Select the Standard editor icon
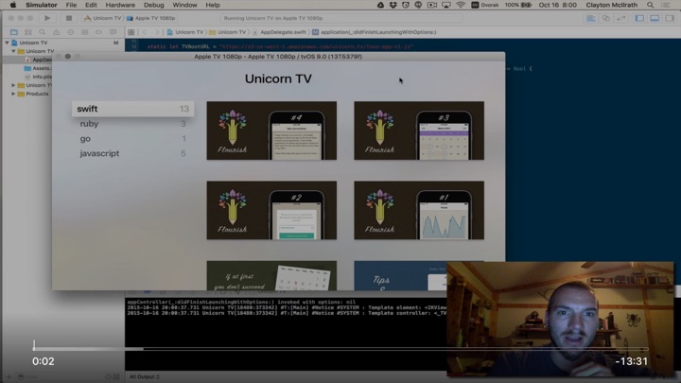 click(590, 18)
